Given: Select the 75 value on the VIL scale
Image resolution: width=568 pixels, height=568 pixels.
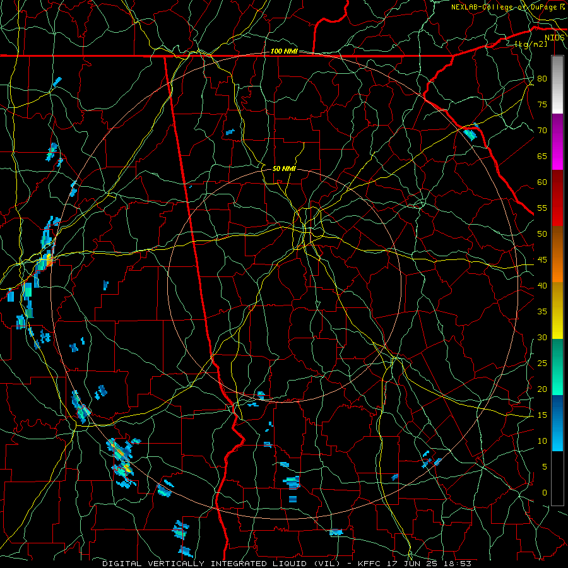Looking at the screenshot, I should (542, 105).
